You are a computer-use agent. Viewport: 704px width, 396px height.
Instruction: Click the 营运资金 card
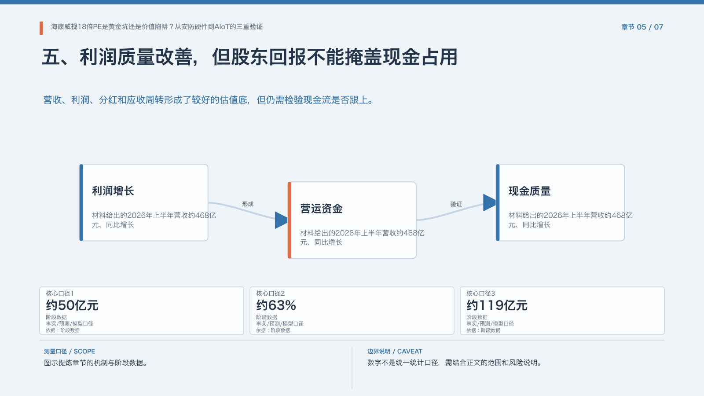tap(352, 220)
